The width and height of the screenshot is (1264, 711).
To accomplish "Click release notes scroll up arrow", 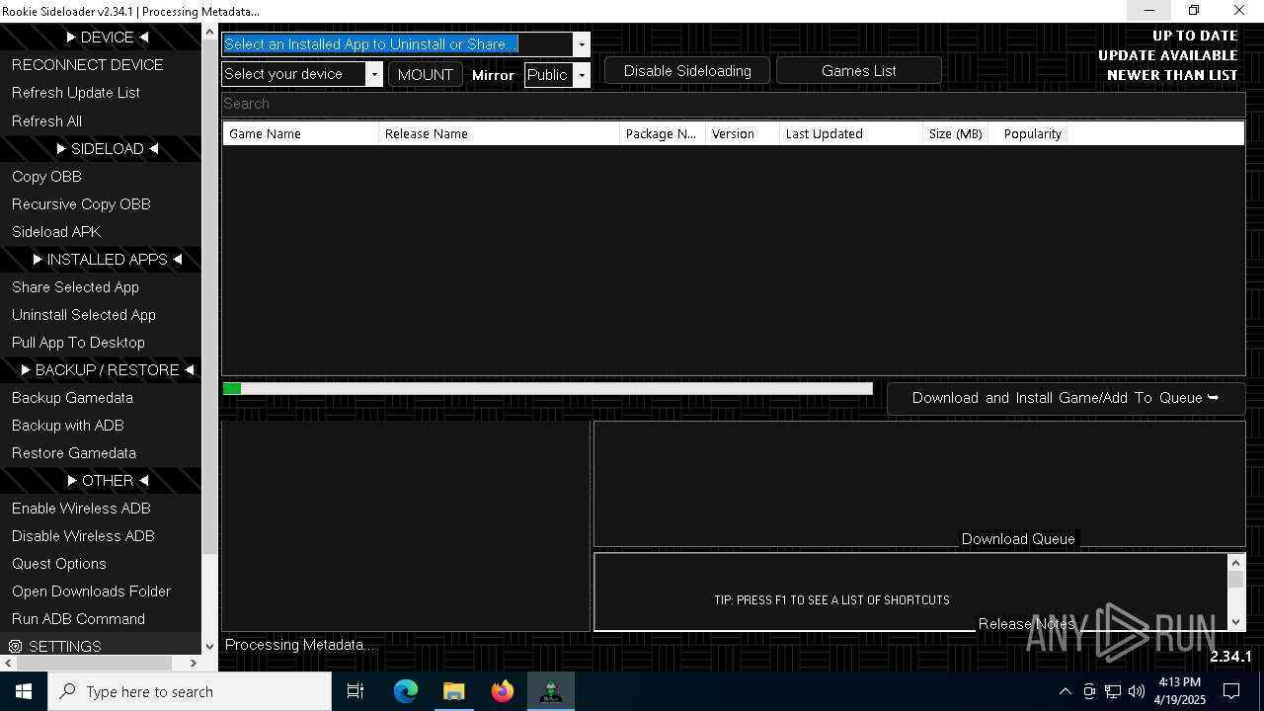I will point(1235,562).
